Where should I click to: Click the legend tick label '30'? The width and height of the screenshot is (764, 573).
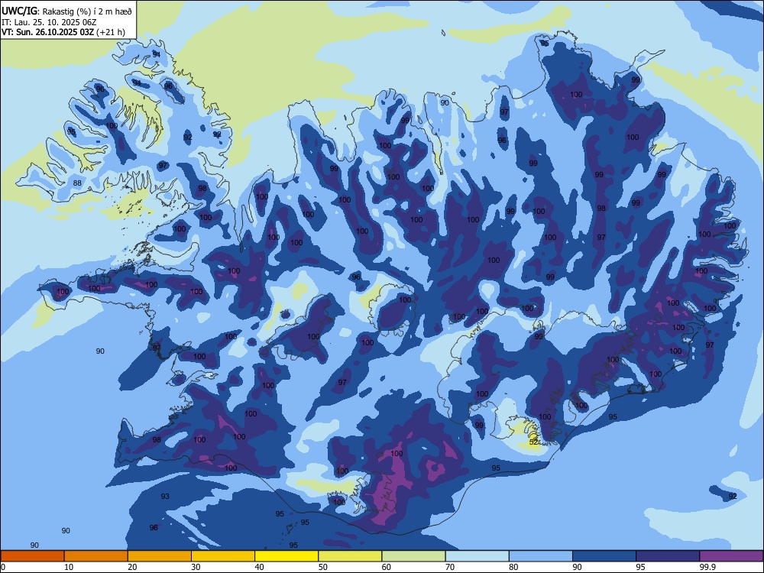click(x=196, y=567)
